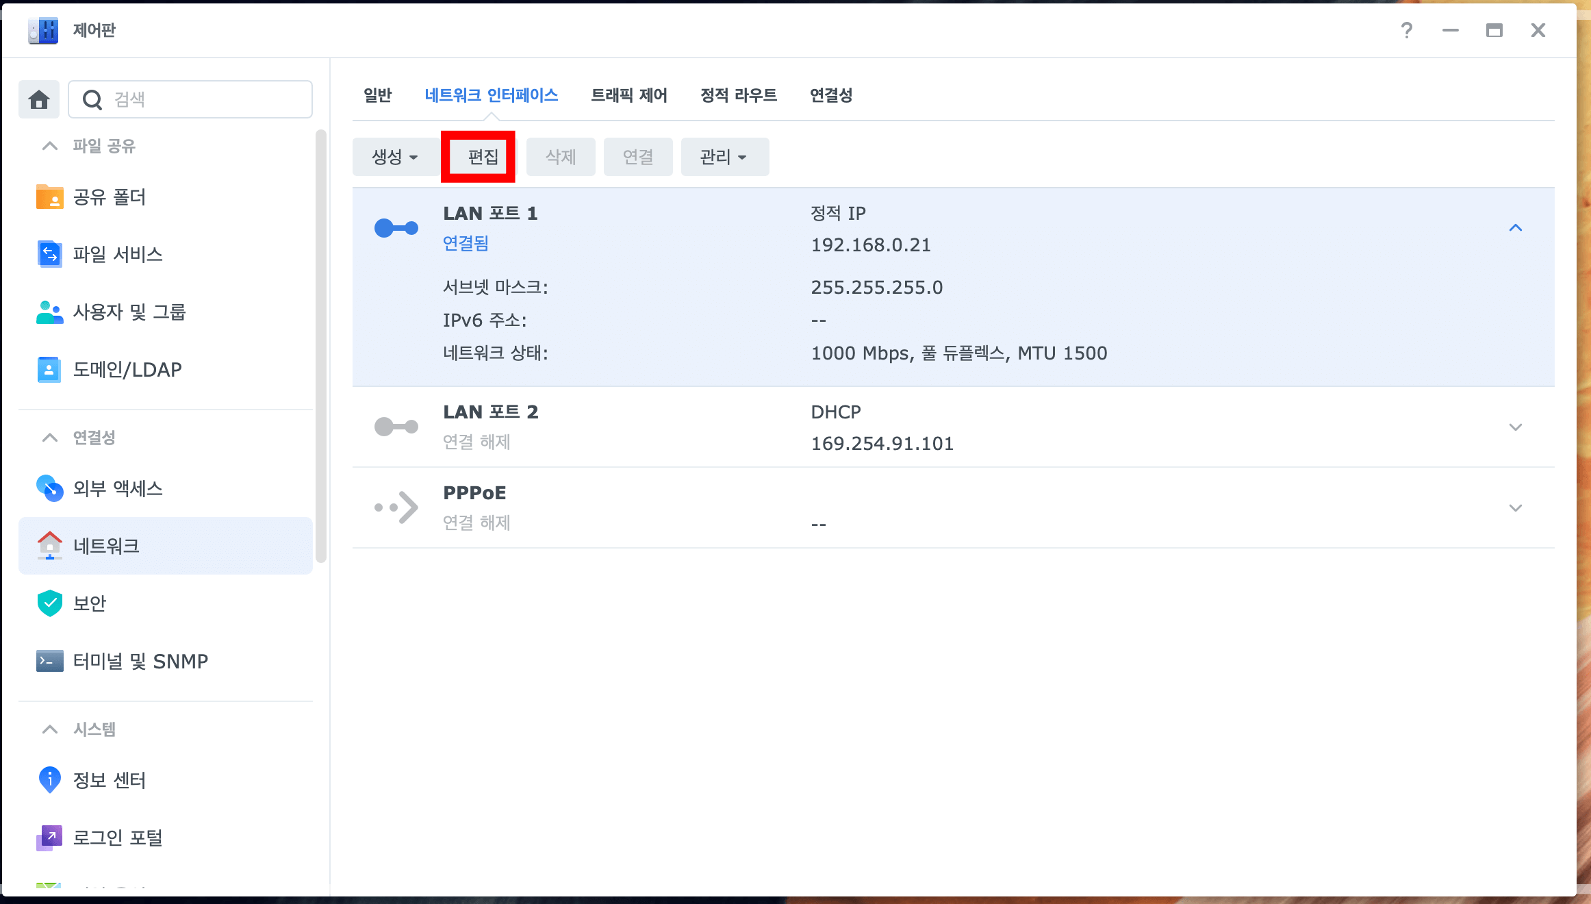Screen dimensions: 1591x904
Task: Select the 사용자 및 그룹 sidebar label
Action: pyautogui.click(x=129, y=312)
